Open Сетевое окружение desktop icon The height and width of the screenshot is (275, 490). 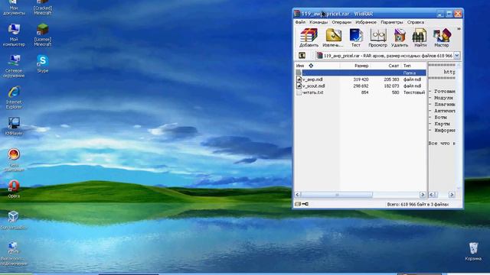pos(14,66)
